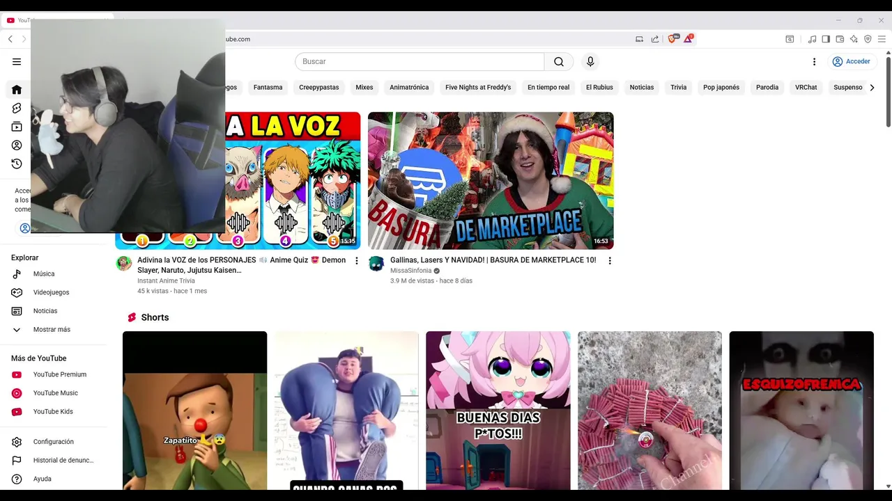Viewport: 892px width, 501px height.
Task: Select the Noticias filter chip
Action: click(642, 88)
